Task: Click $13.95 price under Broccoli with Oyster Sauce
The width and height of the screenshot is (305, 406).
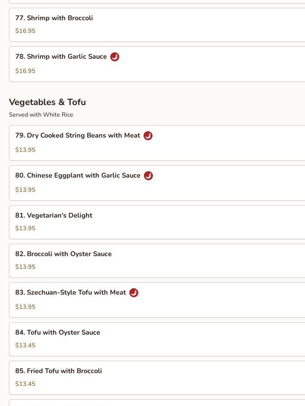Action: 25,267
